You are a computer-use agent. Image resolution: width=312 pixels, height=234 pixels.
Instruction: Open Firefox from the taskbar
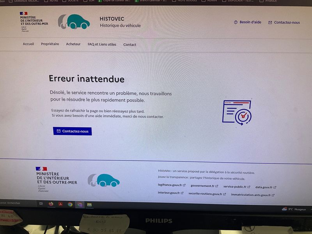pos(51,204)
